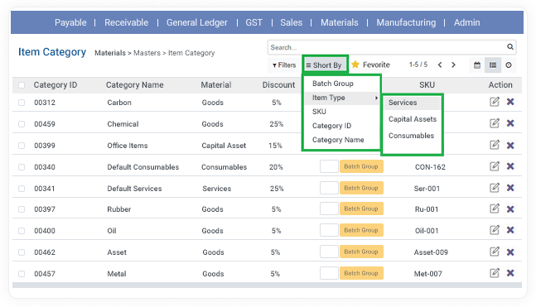Open the Materials menu in navbar

[x=339, y=22]
